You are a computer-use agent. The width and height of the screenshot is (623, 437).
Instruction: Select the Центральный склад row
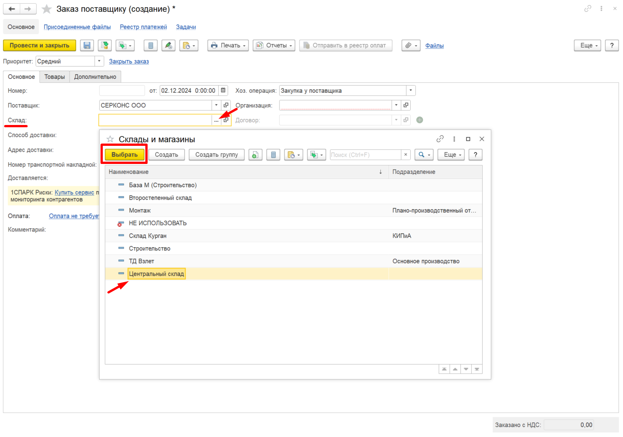293,274
